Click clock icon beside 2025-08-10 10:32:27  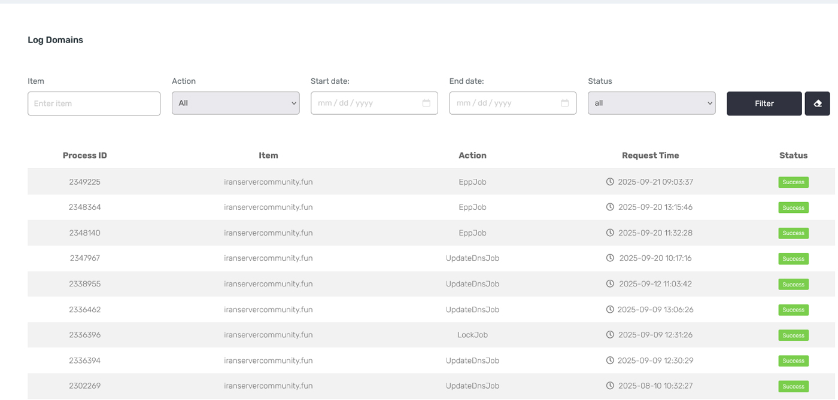pyautogui.click(x=610, y=386)
